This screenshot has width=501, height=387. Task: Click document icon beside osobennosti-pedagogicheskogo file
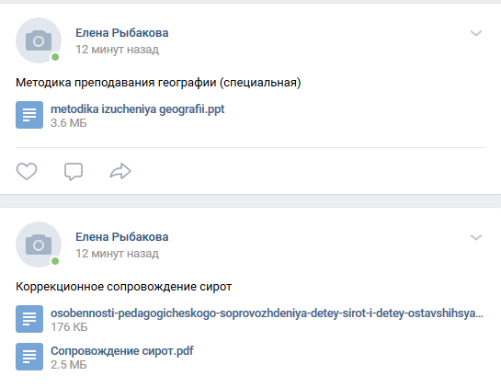29,319
